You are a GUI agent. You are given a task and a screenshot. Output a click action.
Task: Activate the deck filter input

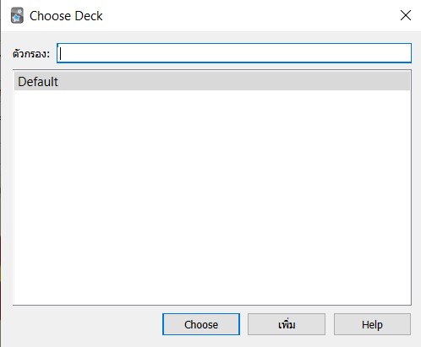coord(234,53)
